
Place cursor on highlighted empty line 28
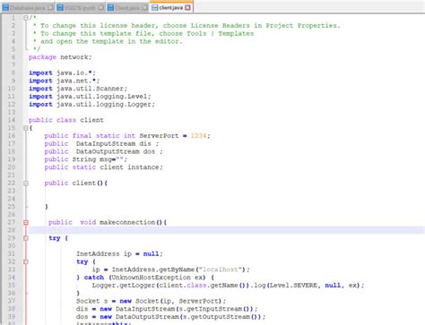[x=227, y=230]
